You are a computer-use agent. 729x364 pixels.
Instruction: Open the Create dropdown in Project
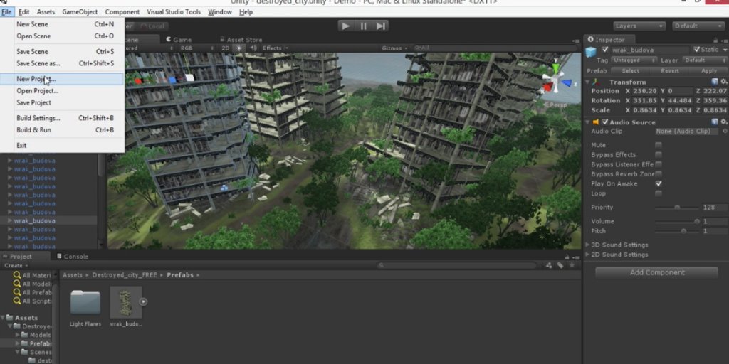pyautogui.click(x=16, y=266)
